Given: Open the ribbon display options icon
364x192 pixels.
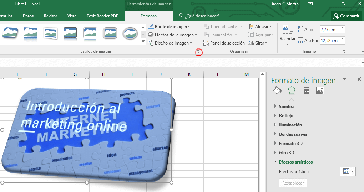Looking at the screenshot, I should tap(310, 4).
